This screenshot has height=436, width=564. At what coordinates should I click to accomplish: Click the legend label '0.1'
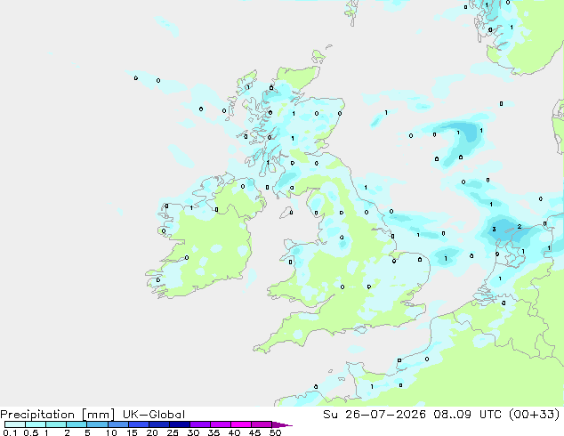point(10,432)
